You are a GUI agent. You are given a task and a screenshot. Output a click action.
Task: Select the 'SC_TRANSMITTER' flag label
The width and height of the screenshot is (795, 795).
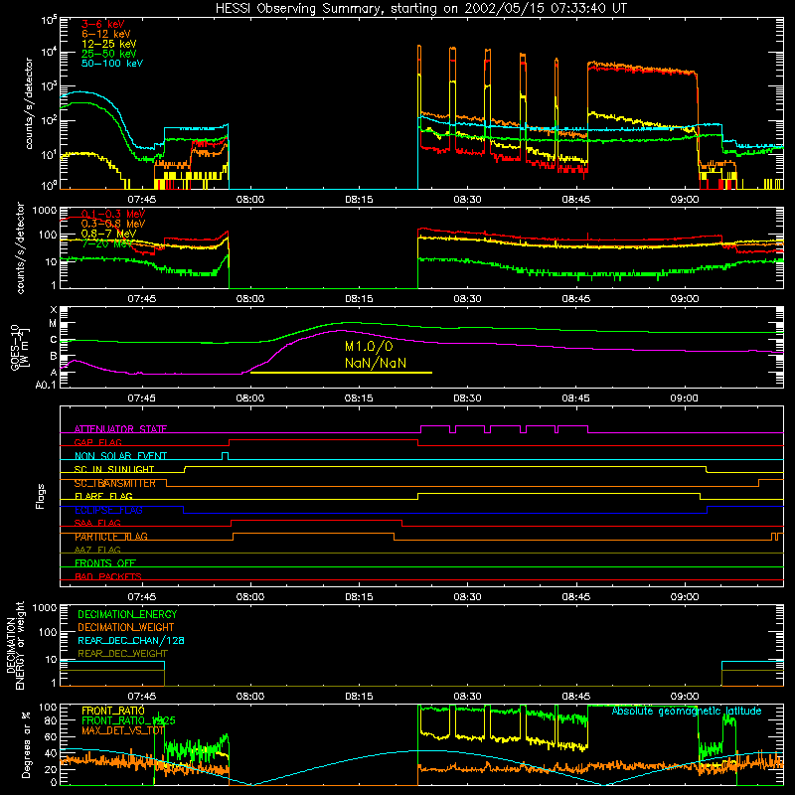[x=115, y=483]
